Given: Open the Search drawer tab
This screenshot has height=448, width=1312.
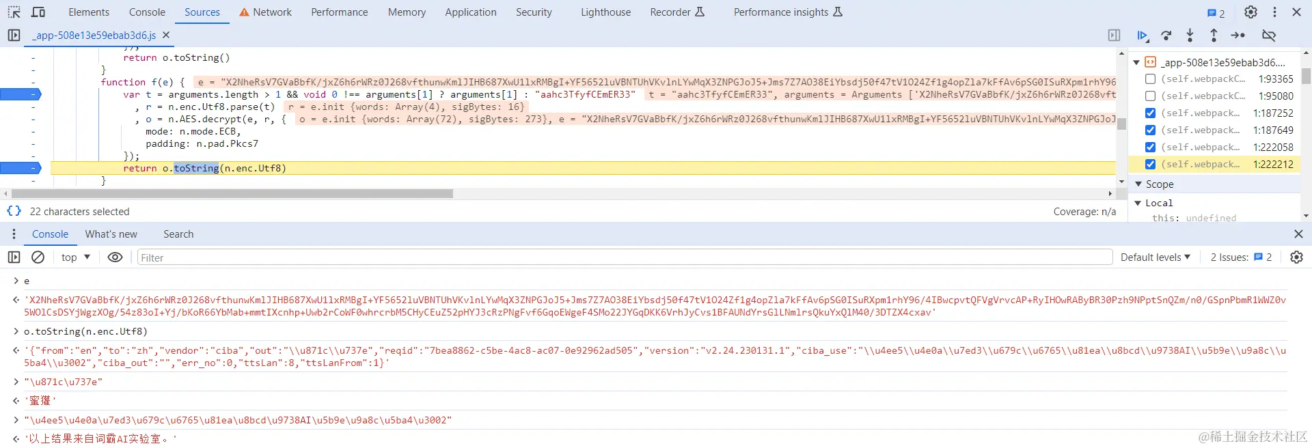Looking at the screenshot, I should [x=178, y=234].
